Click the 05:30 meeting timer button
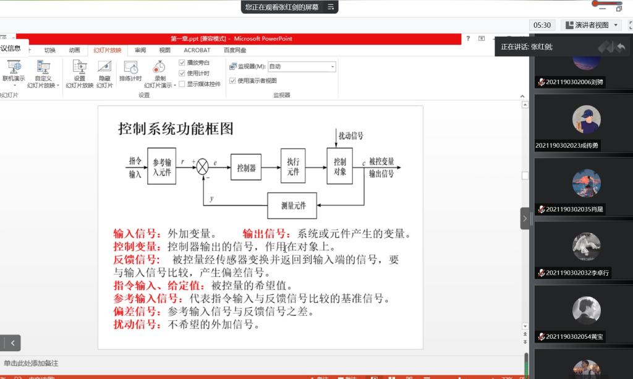Screen dimensions: 633x379 coord(542,25)
